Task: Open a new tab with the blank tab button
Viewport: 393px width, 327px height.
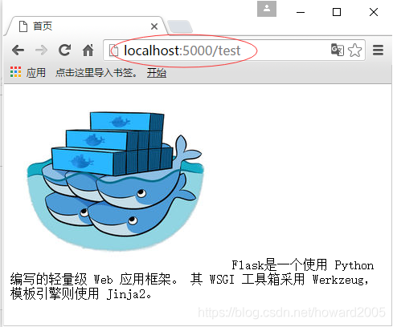Action: (180, 26)
